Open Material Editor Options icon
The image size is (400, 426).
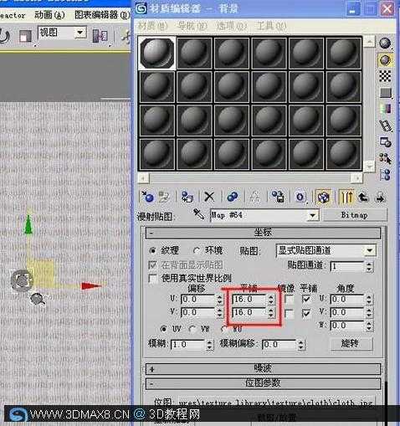tap(386, 142)
